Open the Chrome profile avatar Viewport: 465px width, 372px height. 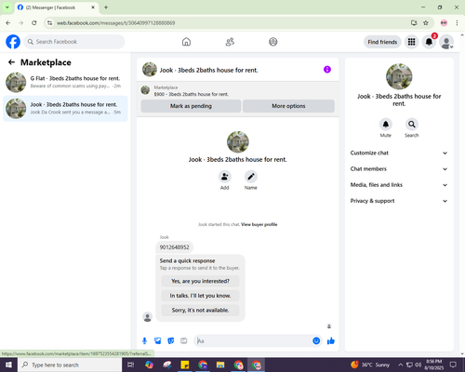tap(444, 22)
